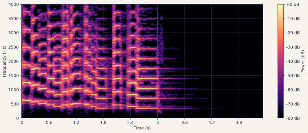Click the 'Frequency (Hz)' y-axis title
The height and width of the screenshot is (133, 308).
(5, 61)
